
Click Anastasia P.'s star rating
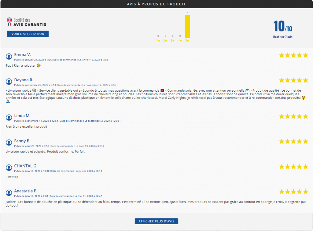pos(293,192)
